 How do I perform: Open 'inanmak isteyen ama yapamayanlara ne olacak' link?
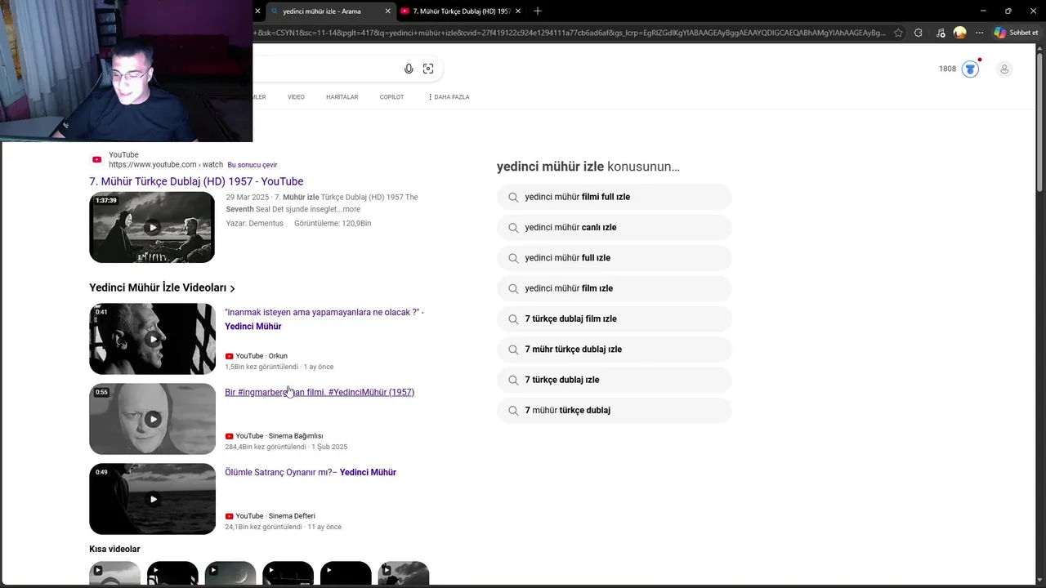point(324,319)
